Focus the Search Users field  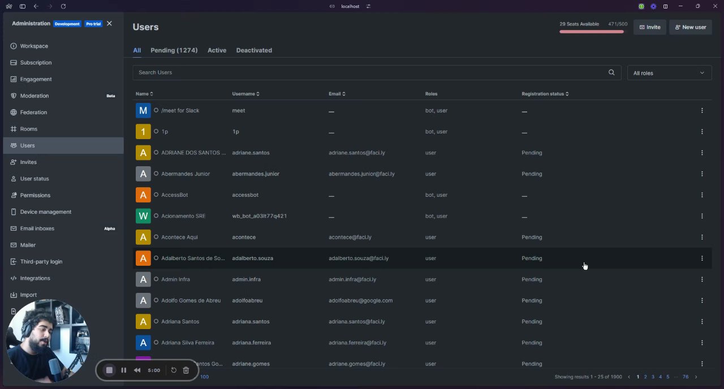pos(368,72)
